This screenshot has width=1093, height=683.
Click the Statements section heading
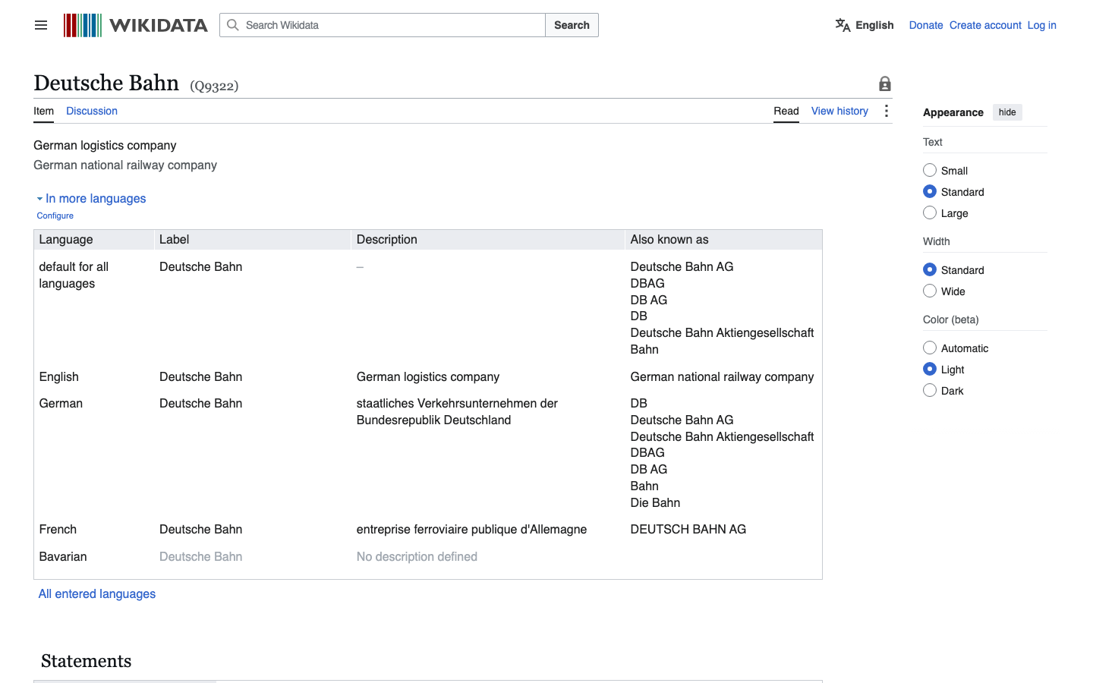point(86,661)
